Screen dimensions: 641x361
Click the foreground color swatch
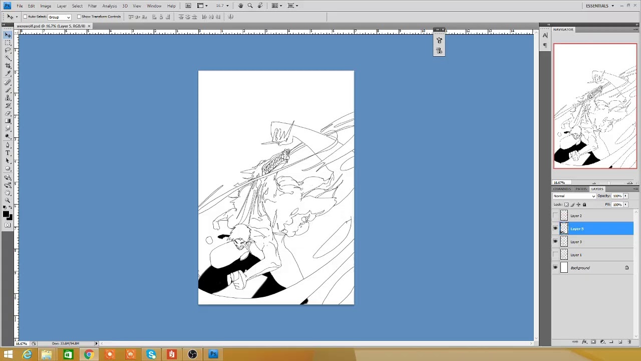pyautogui.click(x=6, y=214)
